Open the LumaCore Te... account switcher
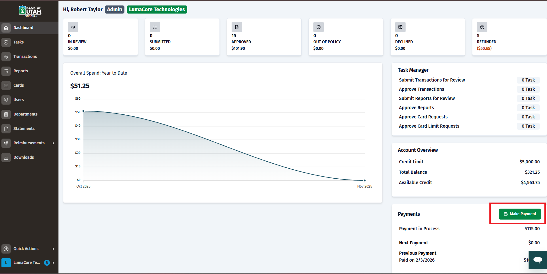This screenshot has height=274, width=547. (x=29, y=262)
